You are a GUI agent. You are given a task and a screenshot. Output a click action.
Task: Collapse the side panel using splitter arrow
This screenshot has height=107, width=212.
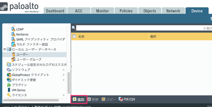point(71,66)
